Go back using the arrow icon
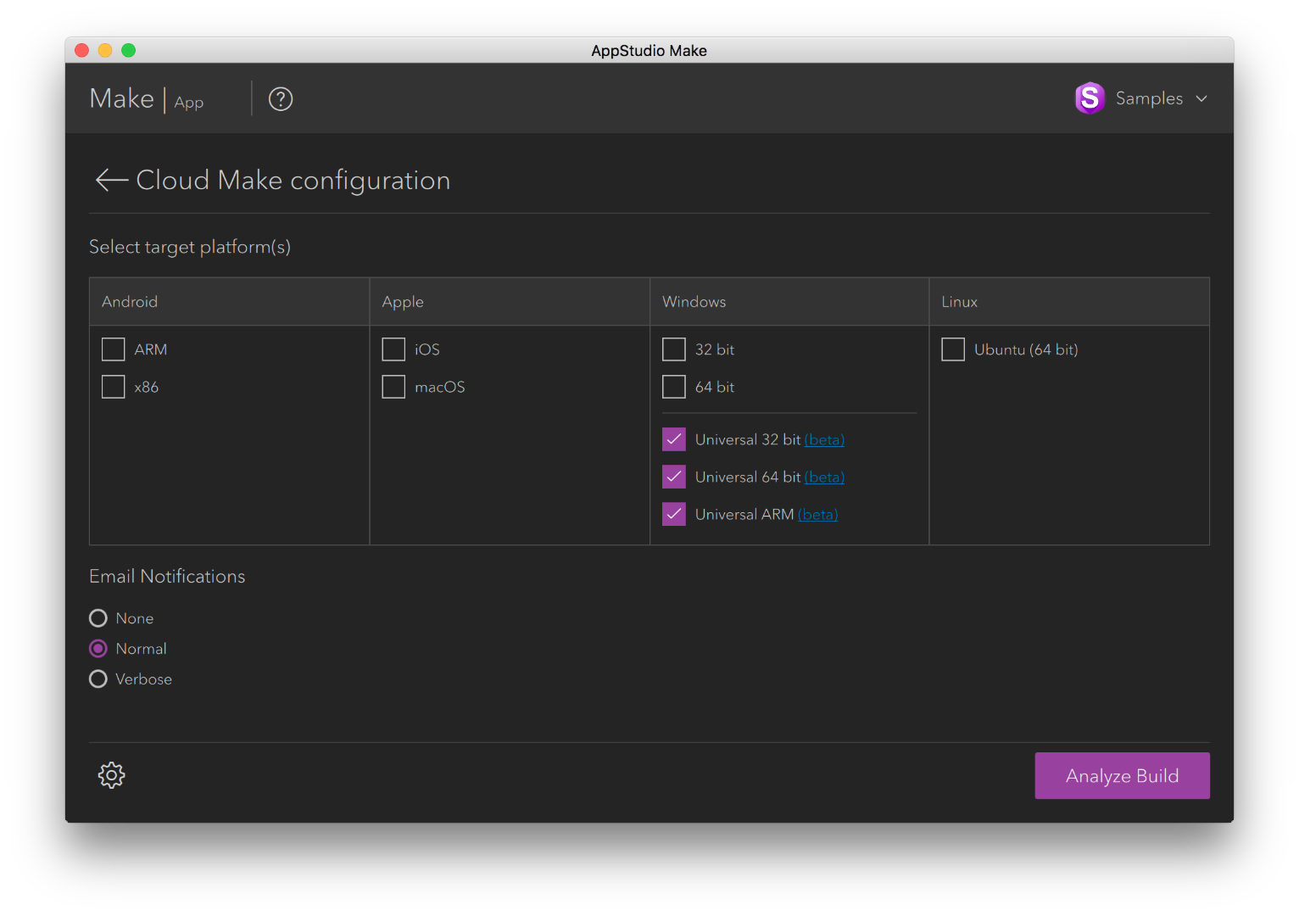 pos(111,180)
